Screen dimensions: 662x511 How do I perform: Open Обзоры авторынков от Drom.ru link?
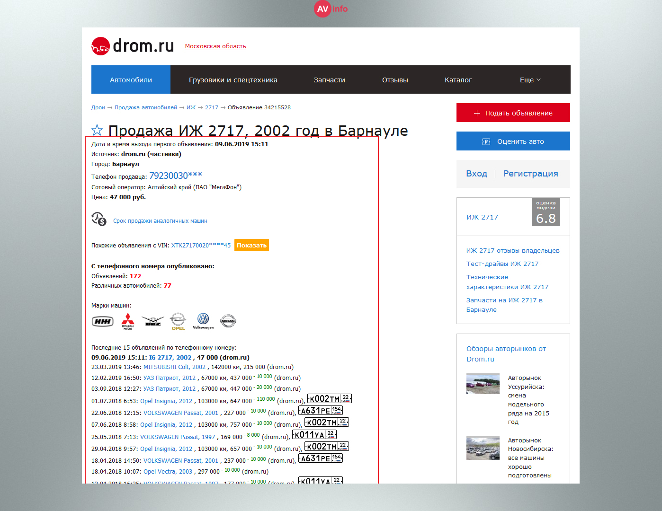[x=506, y=354]
